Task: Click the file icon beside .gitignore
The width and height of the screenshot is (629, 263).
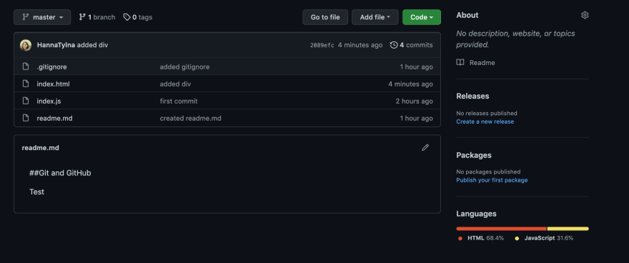Action: 26,66
